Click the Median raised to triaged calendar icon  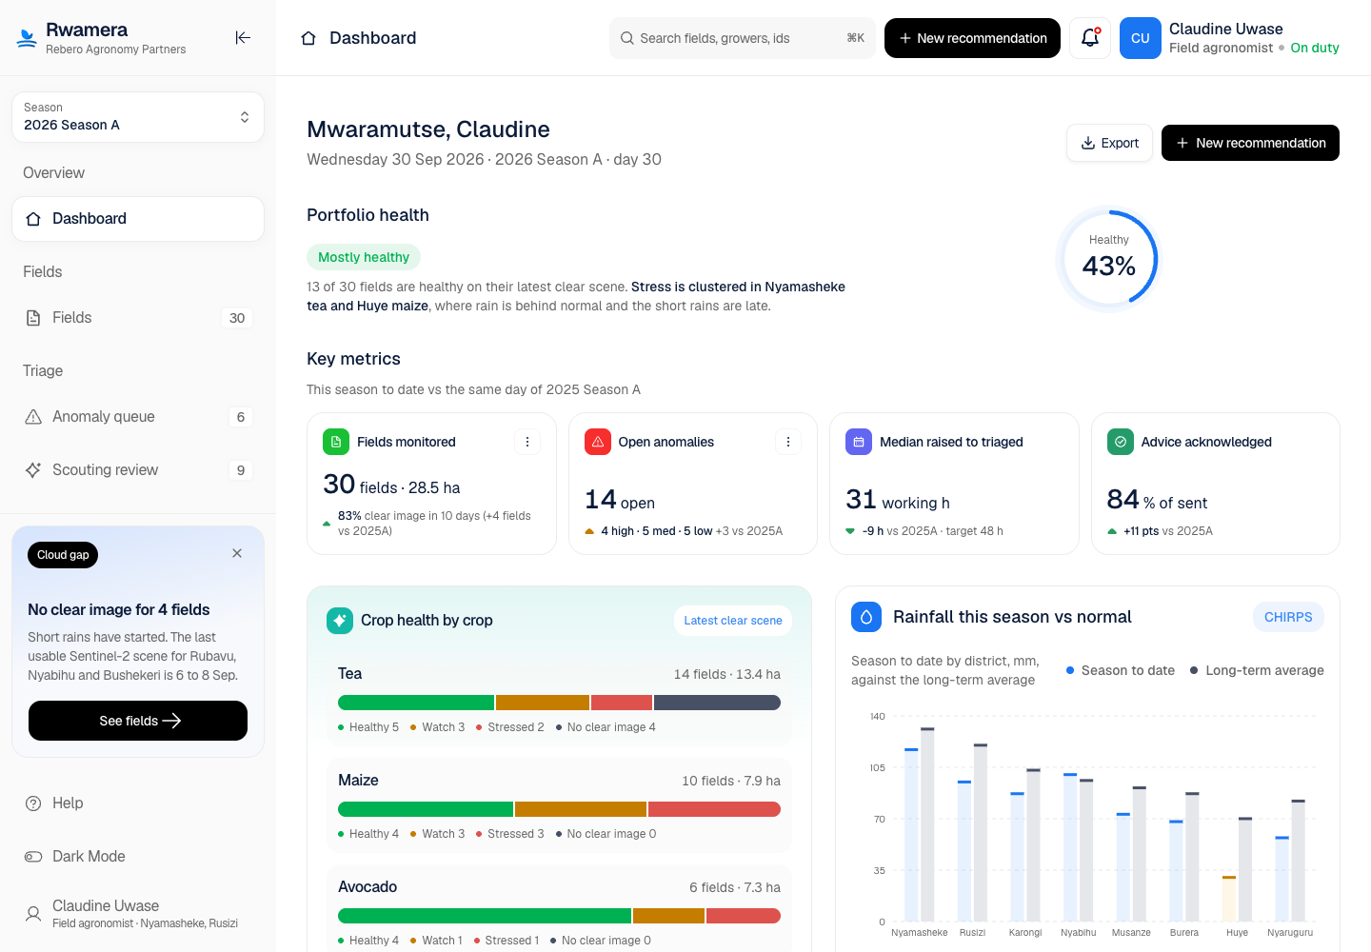point(858,442)
